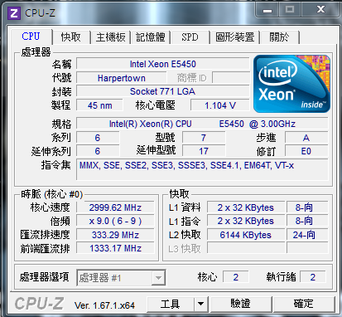Click the bus speed 333.29 MHz

[115, 235]
